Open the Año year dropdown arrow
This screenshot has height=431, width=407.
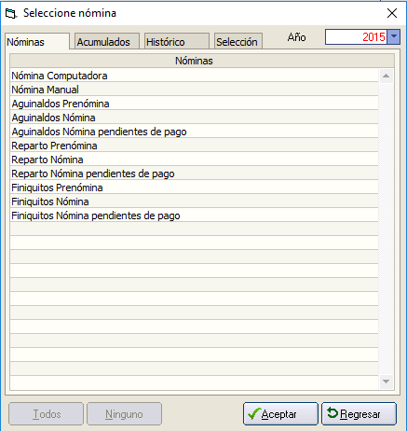tap(394, 36)
